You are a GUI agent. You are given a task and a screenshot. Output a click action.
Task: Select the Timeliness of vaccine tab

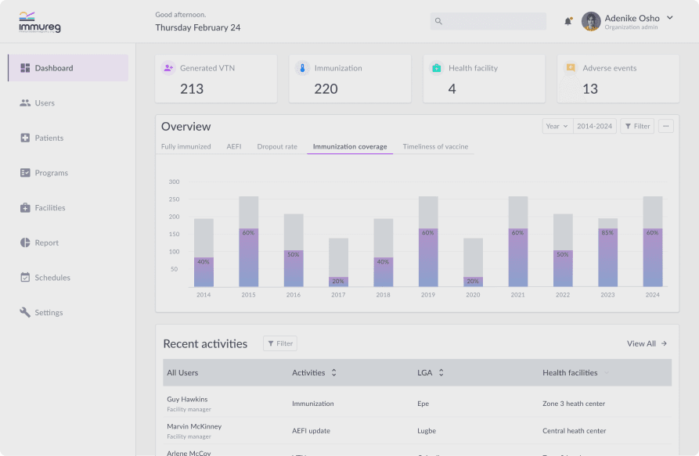coord(435,146)
